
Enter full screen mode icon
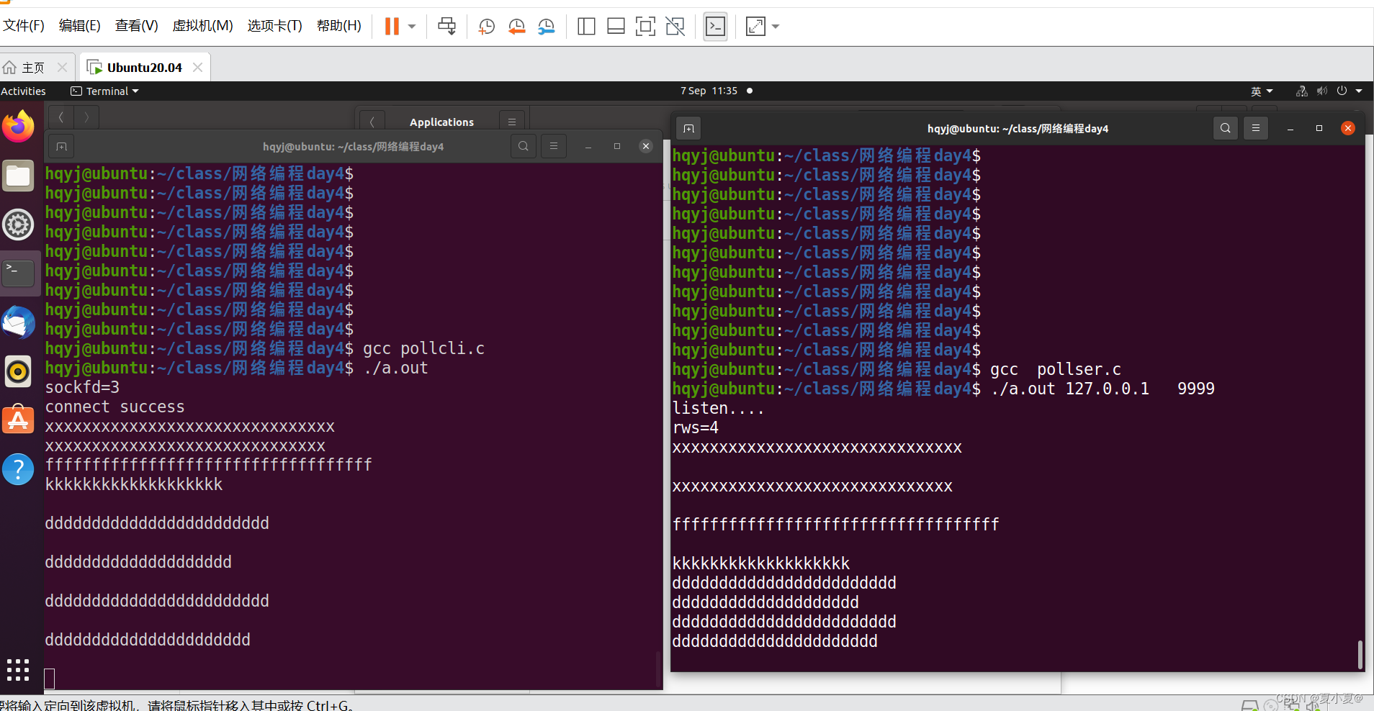click(645, 27)
